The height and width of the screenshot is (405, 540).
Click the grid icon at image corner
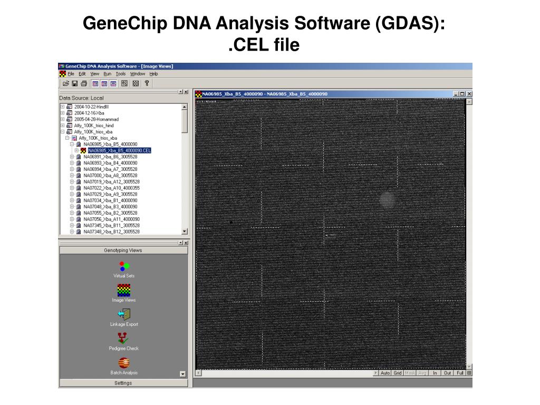pos(469,373)
